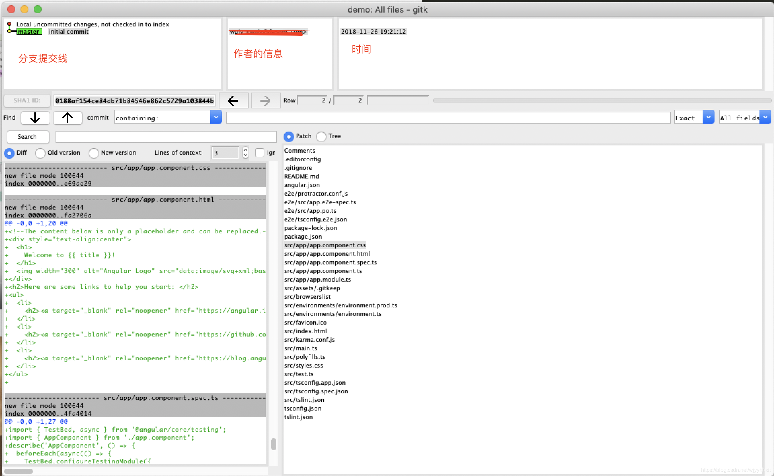Open the All fields dropdown
Image resolution: width=774 pixels, height=476 pixels.
tap(765, 117)
